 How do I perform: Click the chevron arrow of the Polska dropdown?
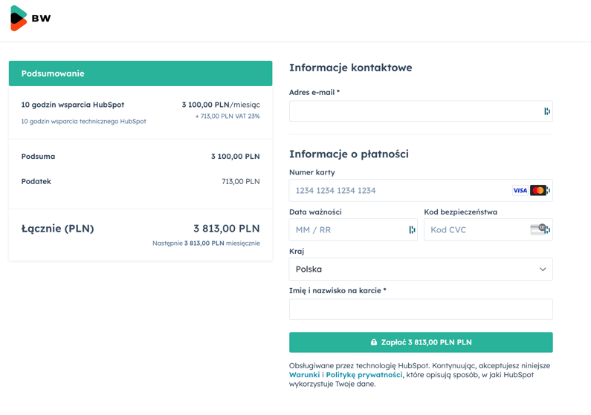click(x=543, y=269)
